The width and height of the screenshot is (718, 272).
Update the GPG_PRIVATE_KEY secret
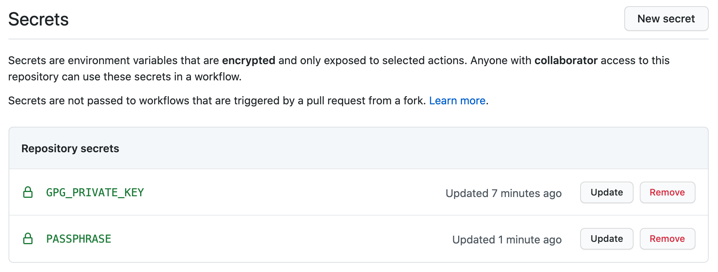tap(606, 192)
